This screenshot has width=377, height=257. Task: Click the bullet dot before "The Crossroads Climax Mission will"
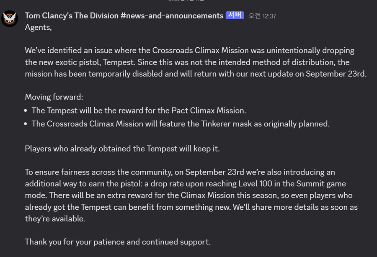[x=27, y=124]
